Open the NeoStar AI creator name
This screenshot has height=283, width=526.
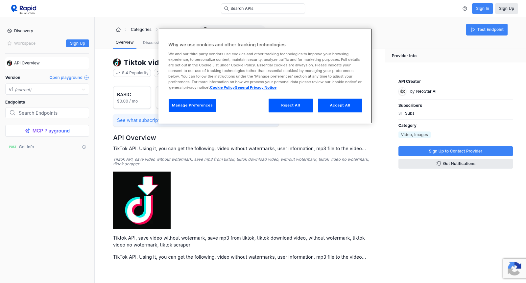[x=426, y=91]
